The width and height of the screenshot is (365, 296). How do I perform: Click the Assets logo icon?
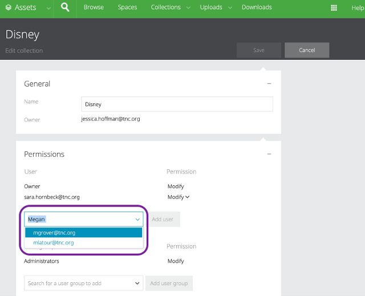pos(8,8)
